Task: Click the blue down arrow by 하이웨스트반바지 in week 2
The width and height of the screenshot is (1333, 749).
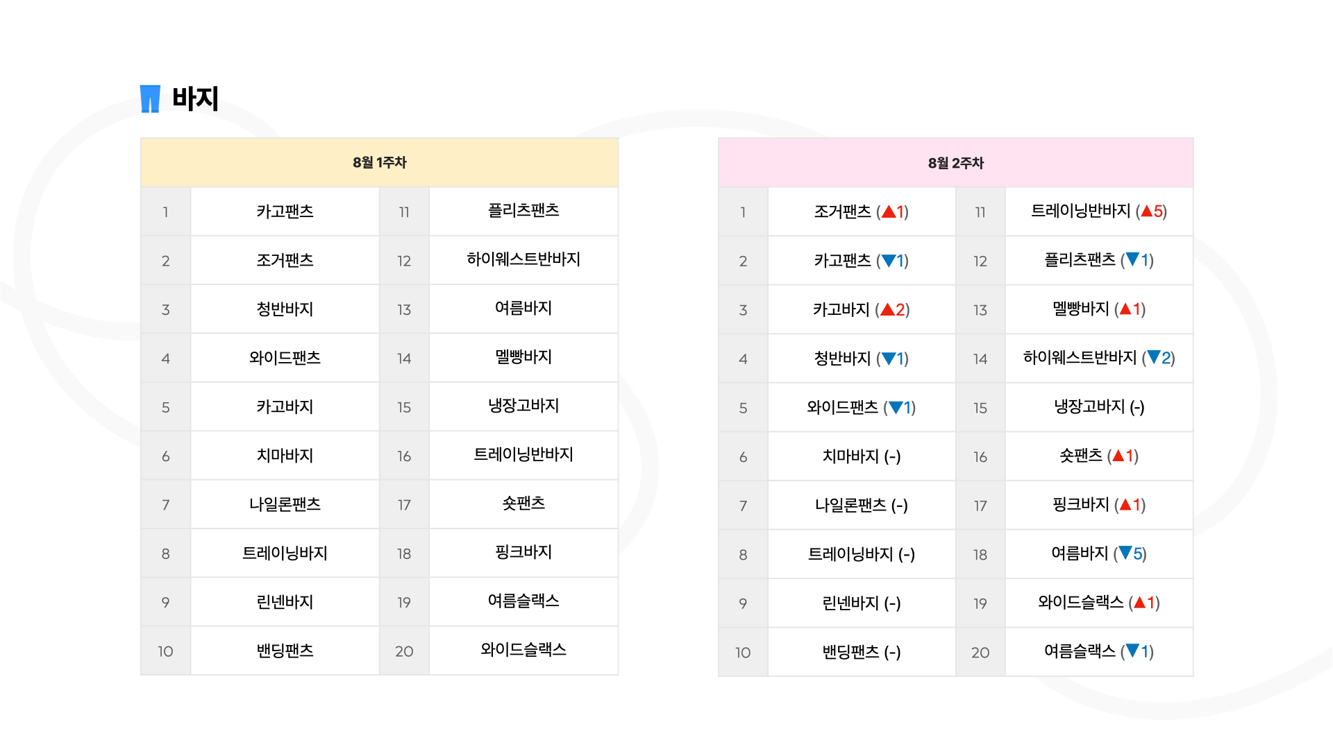Action: pyautogui.click(x=1154, y=357)
